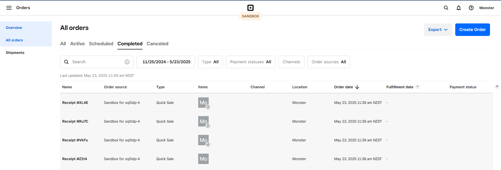Open the date range picker
501x170 pixels.
point(166,62)
